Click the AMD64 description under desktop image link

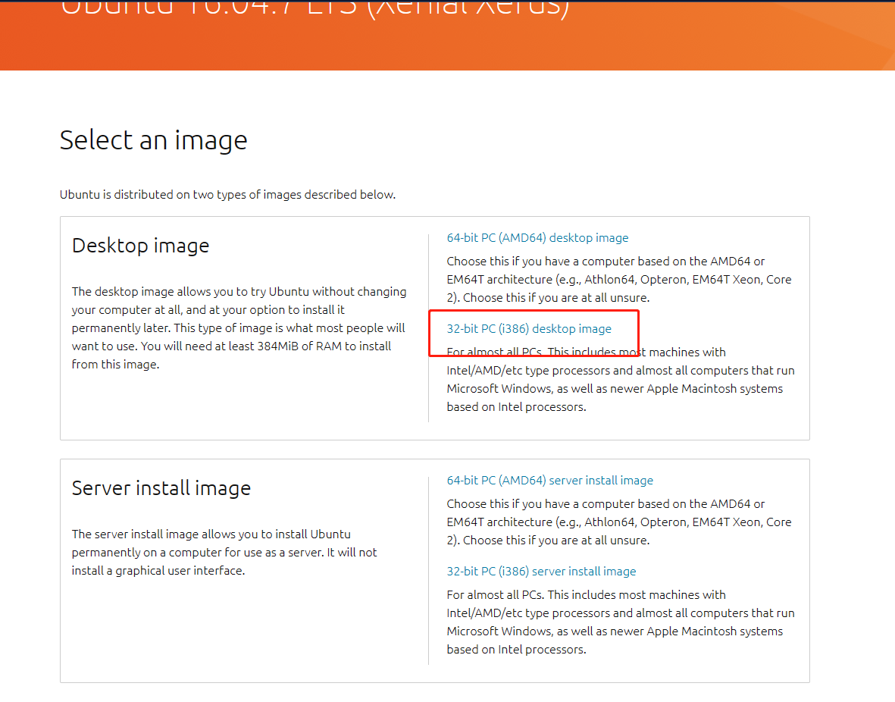tap(618, 279)
